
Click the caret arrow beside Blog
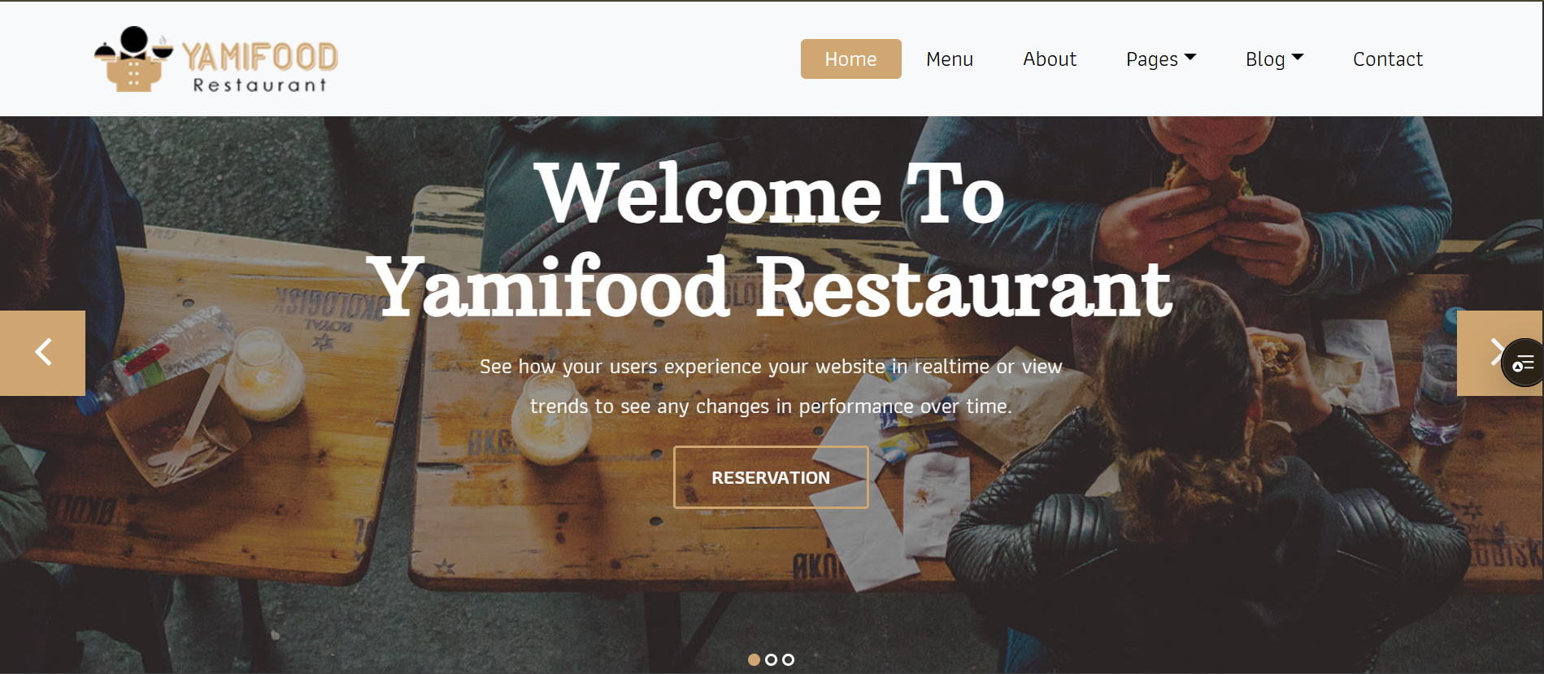(1298, 58)
